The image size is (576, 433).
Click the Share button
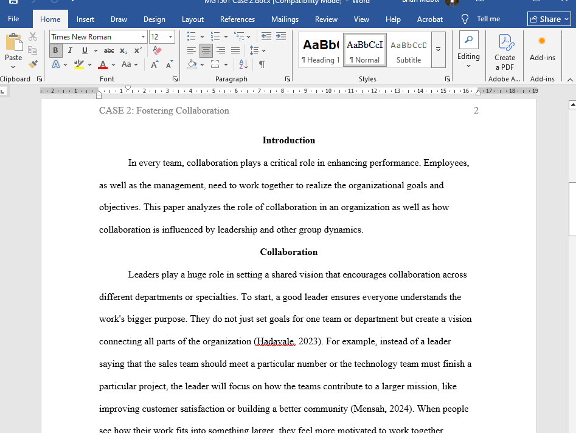tap(549, 19)
